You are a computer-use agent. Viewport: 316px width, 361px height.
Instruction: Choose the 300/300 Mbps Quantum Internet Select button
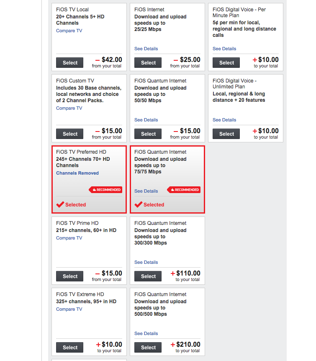tap(148, 276)
